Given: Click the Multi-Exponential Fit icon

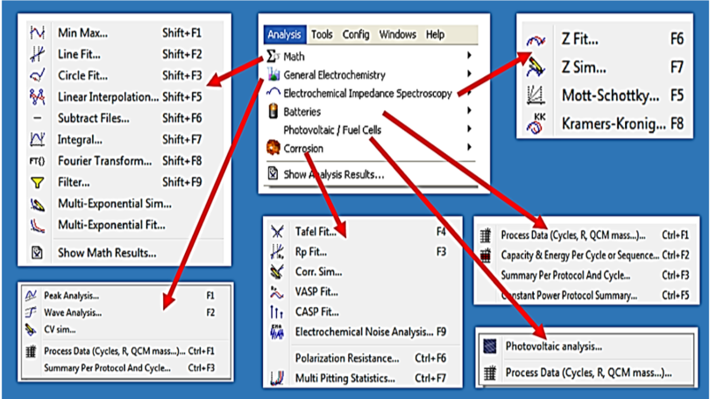Looking at the screenshot, I should tap(37, 225).
